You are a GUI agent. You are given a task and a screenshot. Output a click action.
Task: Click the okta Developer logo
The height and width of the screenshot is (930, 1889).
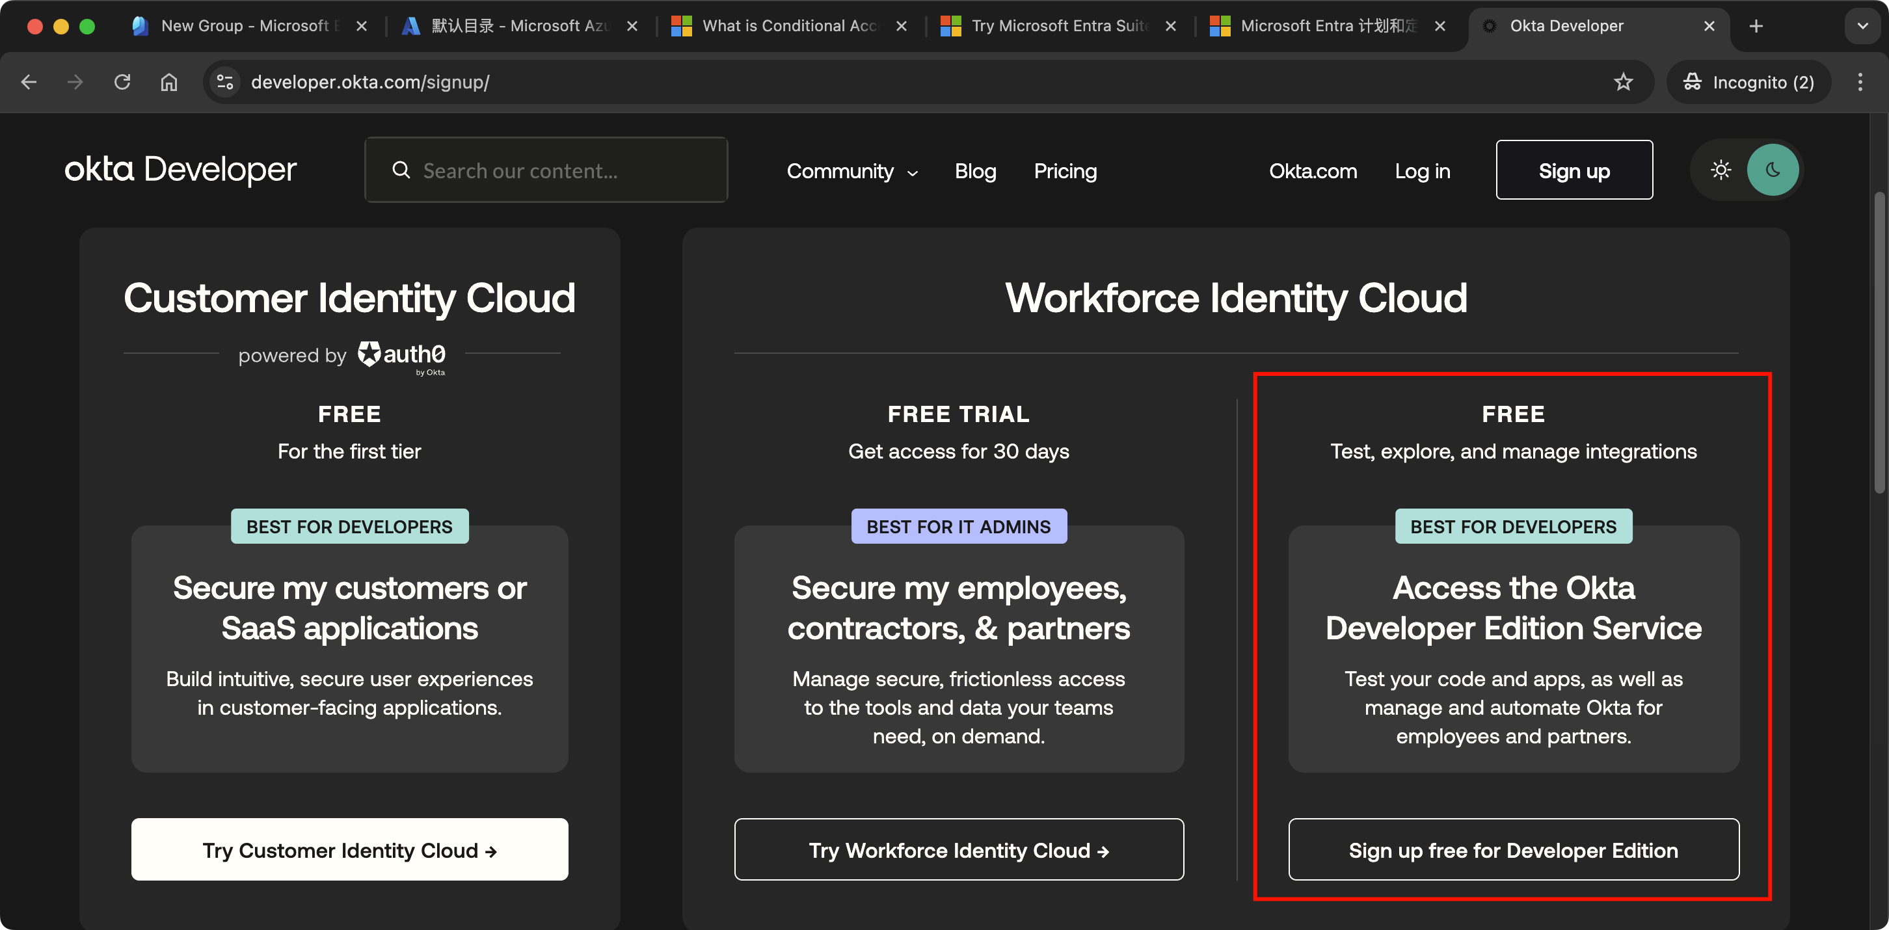point(180,170)
